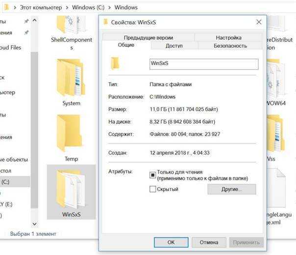The width and height of the screenshot is (296, 255).
Task: Select the (E:) drive in sidebar
Action: point(6,204)
